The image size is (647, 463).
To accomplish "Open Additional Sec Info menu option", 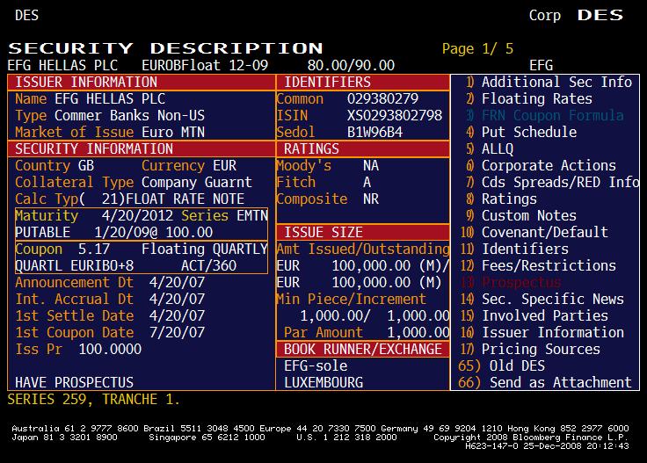I will (549, 82).
